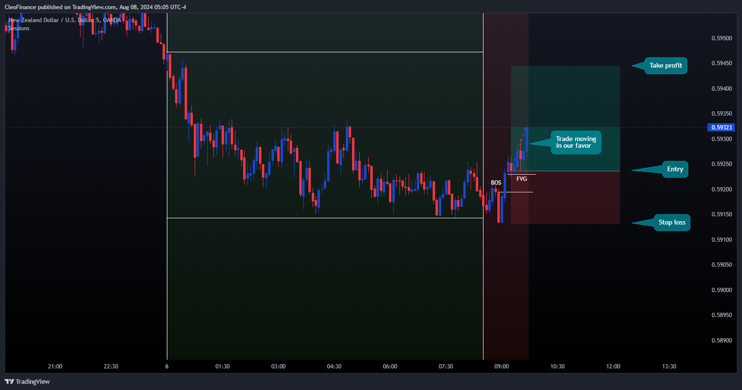The width and height of the screenshot is (742, 390).
Task: Click the Sessions indicator label
Action: coord(19,28)
